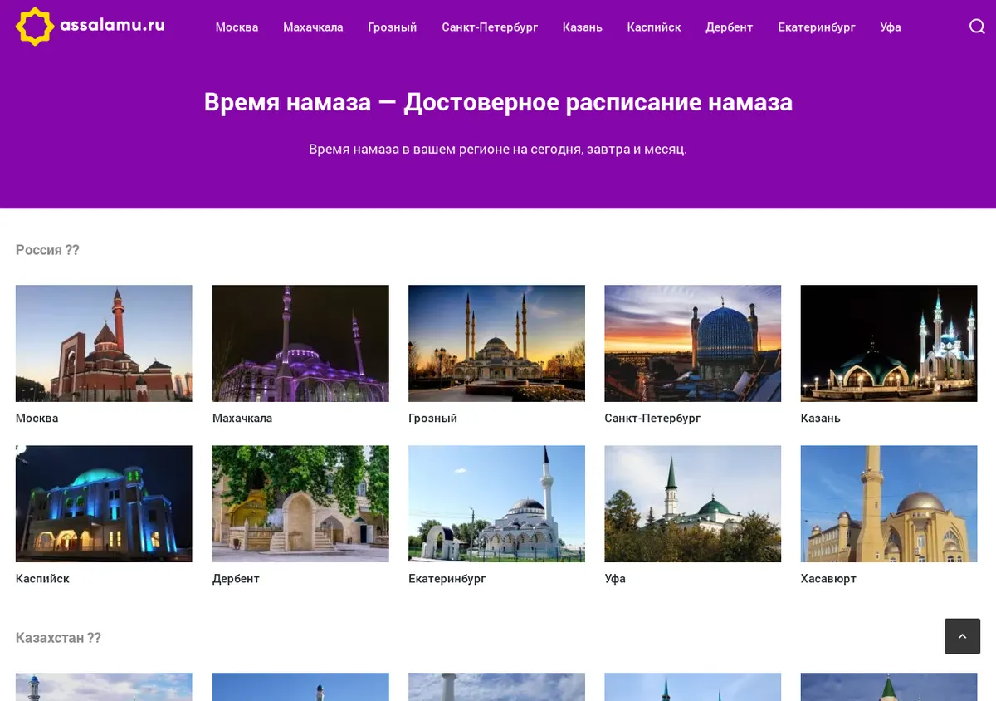This screenshot has width=996, height=701.
Task: Open the search magnifier icon
Action: (x=977, y=27)
